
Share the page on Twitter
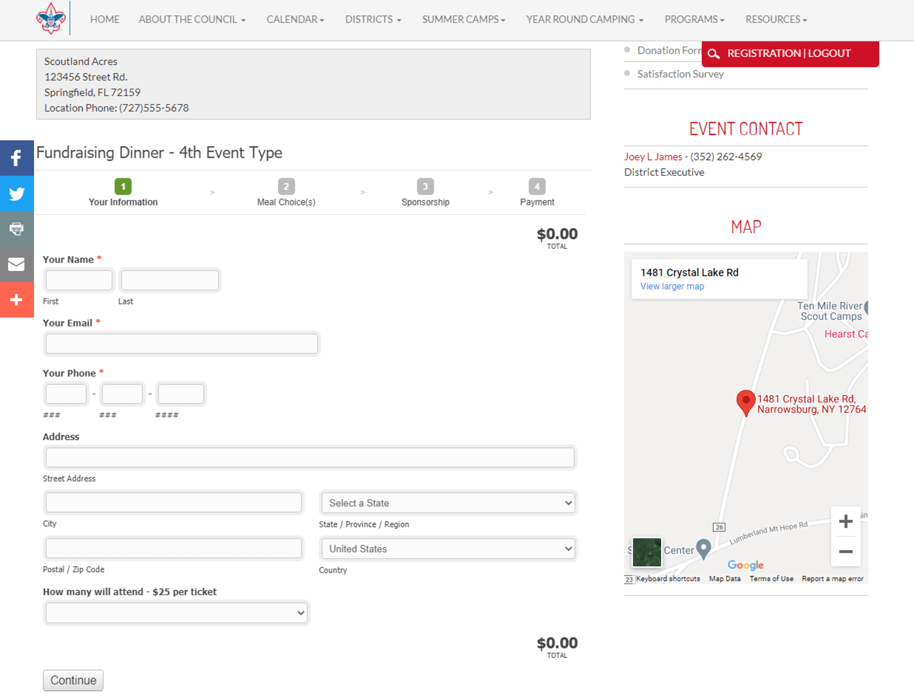coord(16,194)
